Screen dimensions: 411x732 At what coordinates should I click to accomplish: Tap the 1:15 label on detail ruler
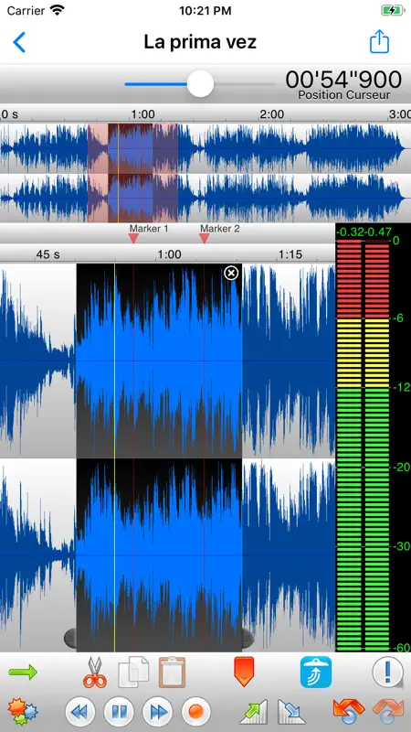[x=290, y=254]
